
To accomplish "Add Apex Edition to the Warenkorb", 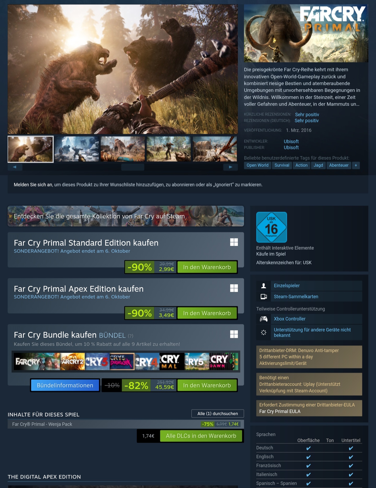I will point(207,313).
